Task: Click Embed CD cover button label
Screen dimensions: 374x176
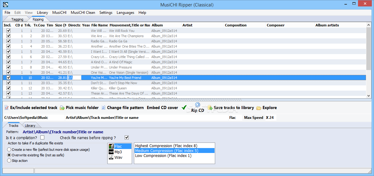Action: pyautogui.click(x=163, y=108)
